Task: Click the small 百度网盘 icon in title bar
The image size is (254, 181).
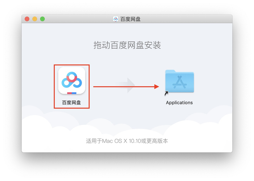Action: (x=115, y=19)
